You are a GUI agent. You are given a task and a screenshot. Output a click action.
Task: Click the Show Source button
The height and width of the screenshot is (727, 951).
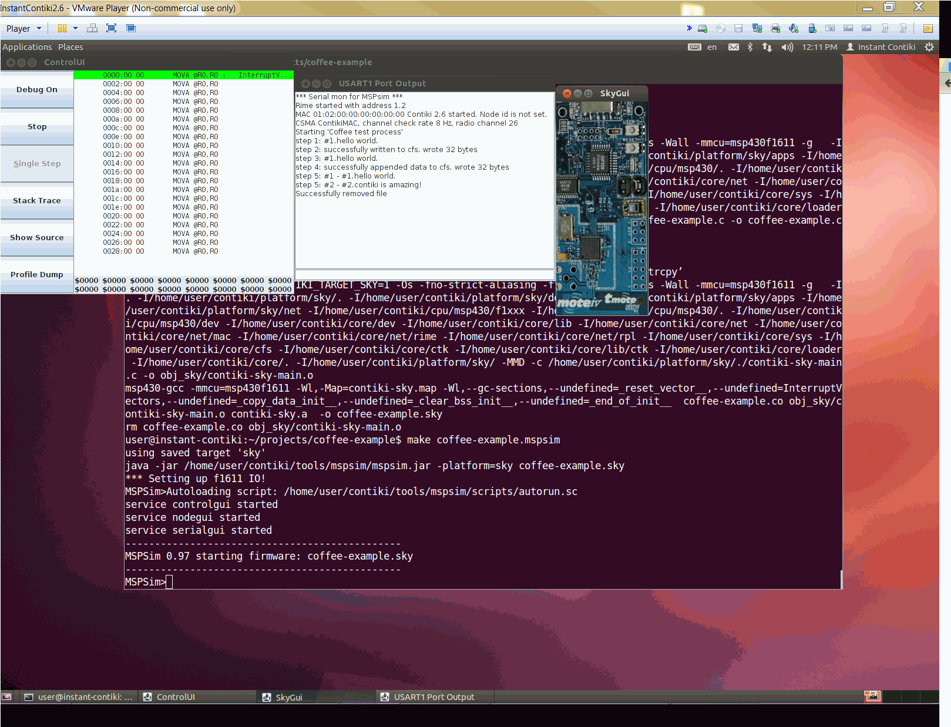[x=37, y=238]
